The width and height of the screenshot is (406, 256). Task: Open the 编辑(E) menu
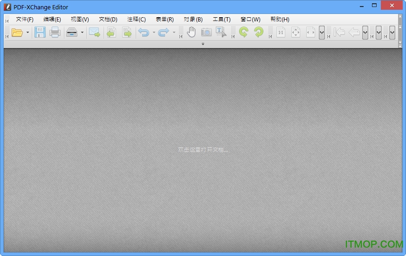(52, 20)
